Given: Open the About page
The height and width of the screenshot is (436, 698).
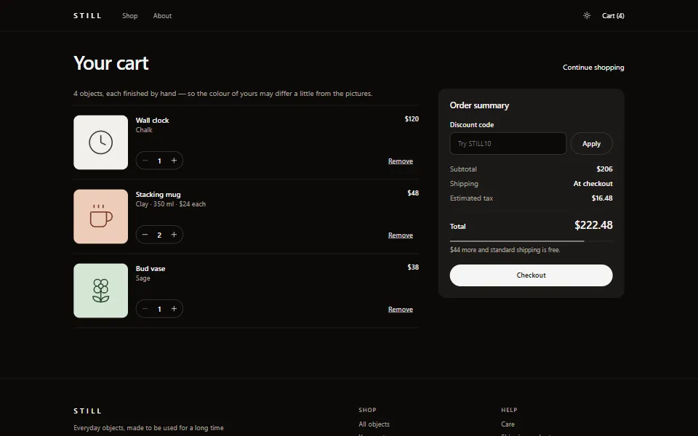Looking at the screenshot, I should coord(162,15).
